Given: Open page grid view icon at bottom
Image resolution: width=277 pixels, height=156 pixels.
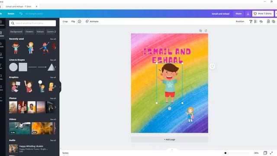Looking at the screenshot, I should (265, 153).
